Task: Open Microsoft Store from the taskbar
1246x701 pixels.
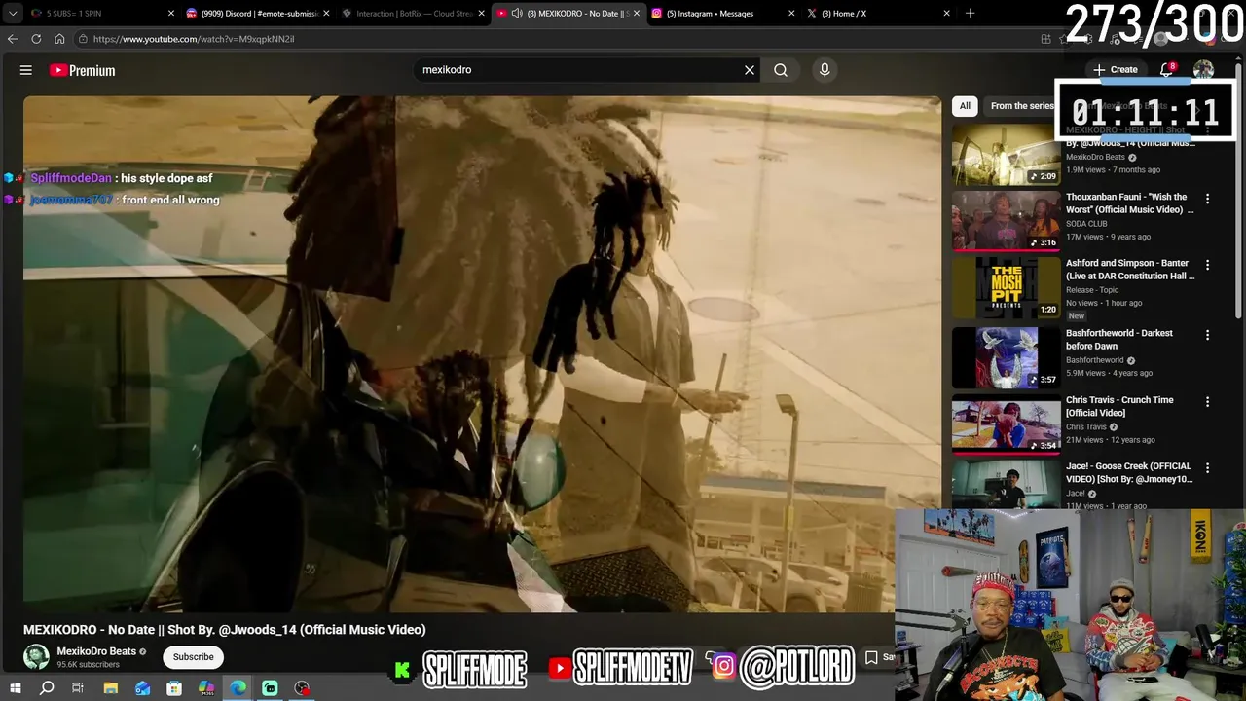Action: (x=174, y=688)
